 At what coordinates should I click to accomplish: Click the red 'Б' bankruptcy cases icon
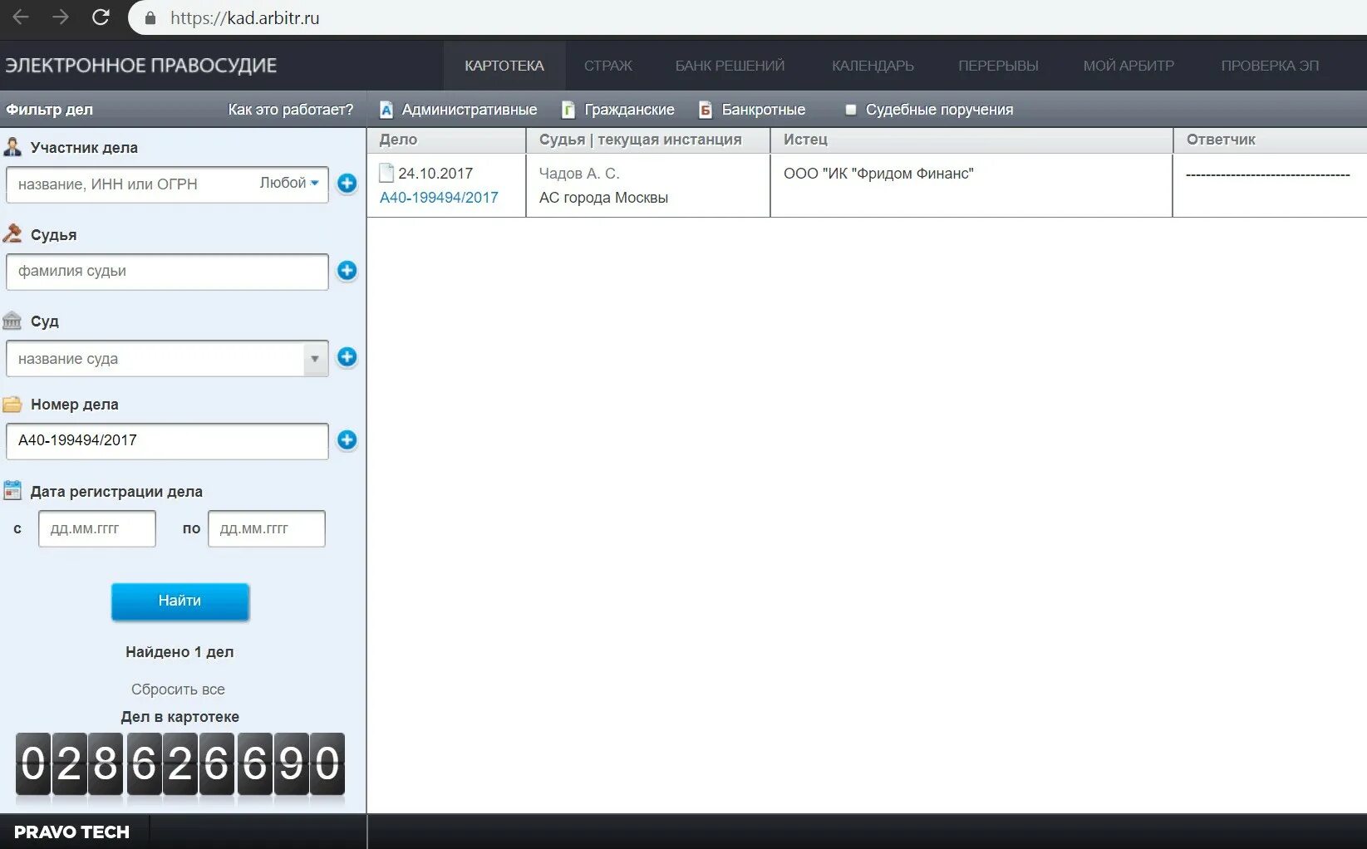(706, 110)
